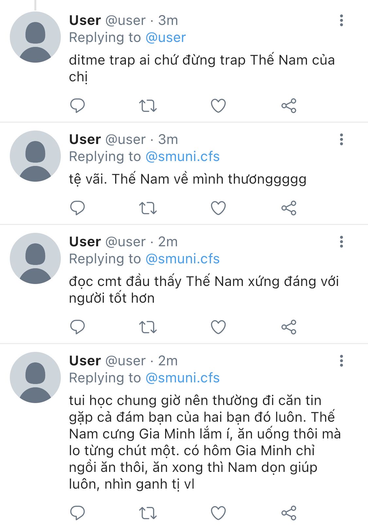Like the "ditme trap ai" tweet
The image size is (368, 527).
pyautogui.click(x=218, y=106)
